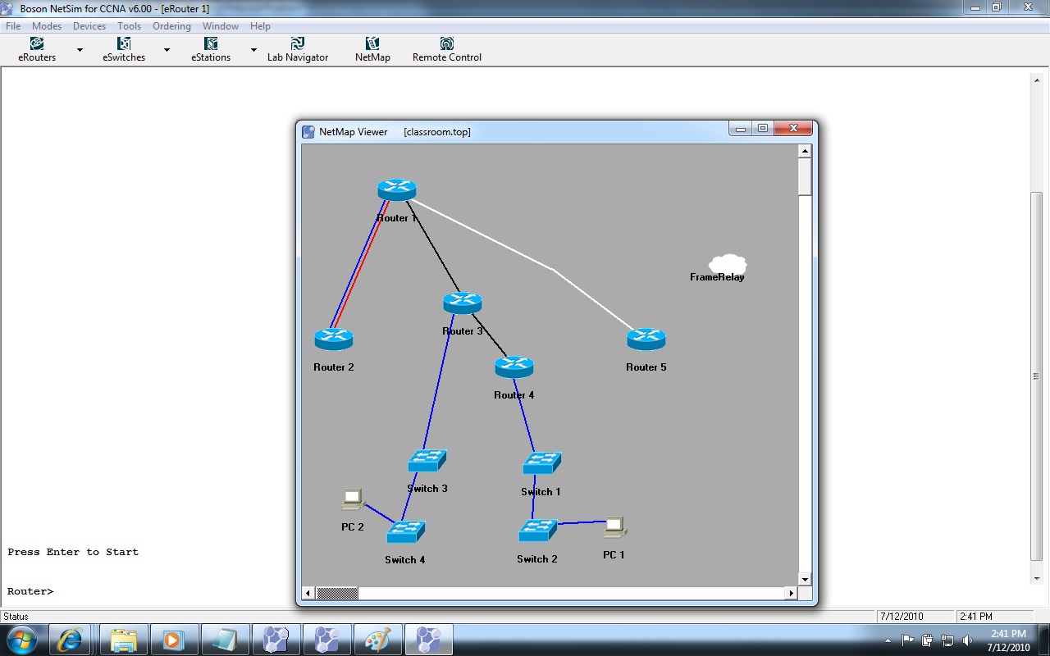Select Switch 4 in the NetMap

(406, 532)
